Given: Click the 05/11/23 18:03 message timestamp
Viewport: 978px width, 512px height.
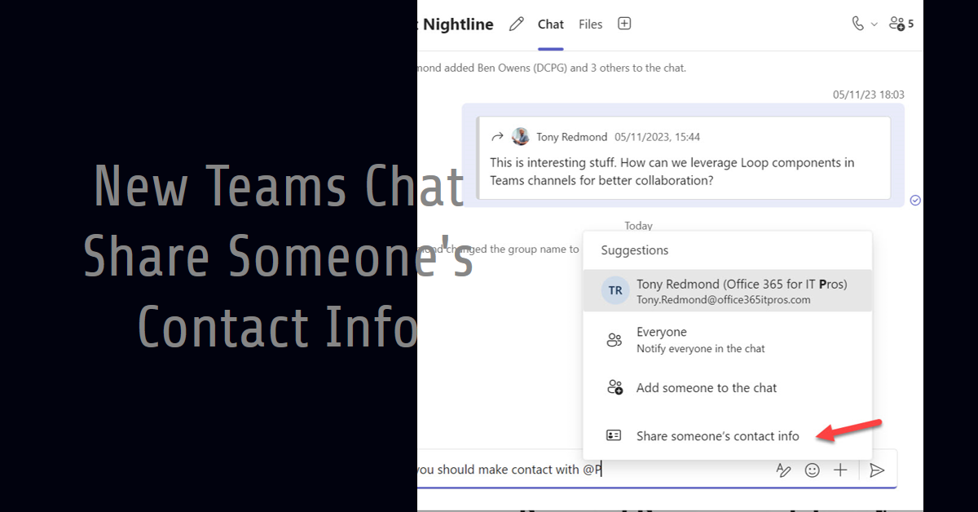Looking at the screenshot, I should point(868,95).
